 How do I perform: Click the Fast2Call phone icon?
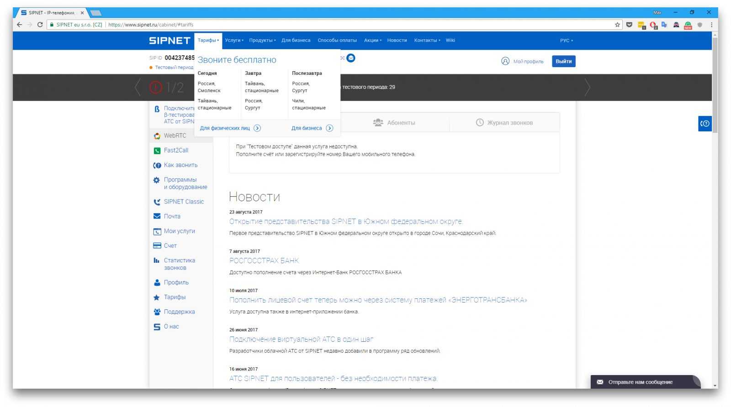(157, 151)
